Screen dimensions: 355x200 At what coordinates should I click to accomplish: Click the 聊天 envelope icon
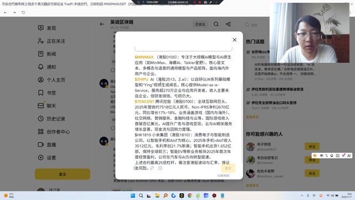coord(40,106)
